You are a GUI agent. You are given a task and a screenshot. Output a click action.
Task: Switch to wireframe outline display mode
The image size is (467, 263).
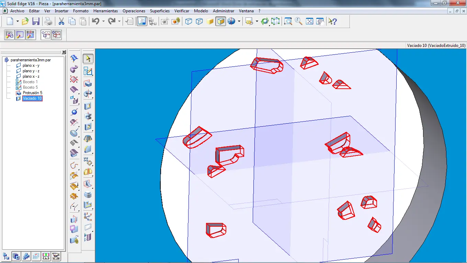click(x=189, y=22)
